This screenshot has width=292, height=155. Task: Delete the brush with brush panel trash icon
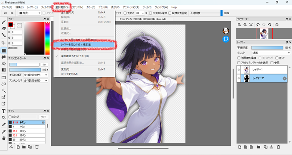coord(37,147)
